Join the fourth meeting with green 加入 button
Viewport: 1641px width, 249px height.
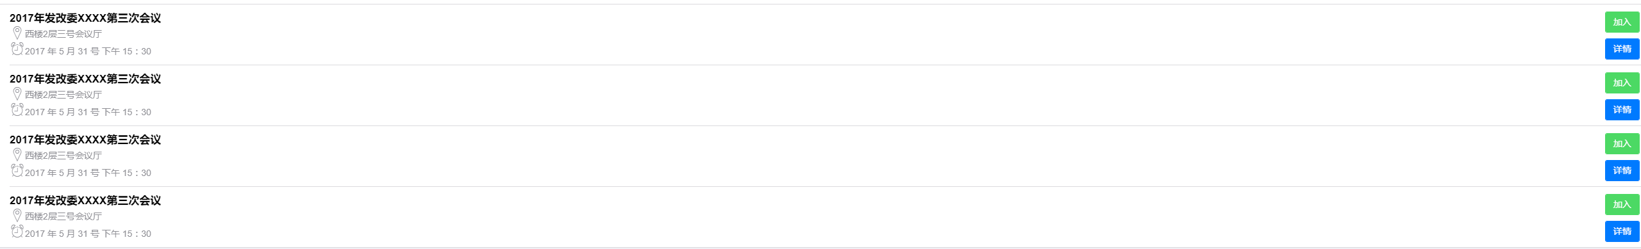click(1622, 204)
